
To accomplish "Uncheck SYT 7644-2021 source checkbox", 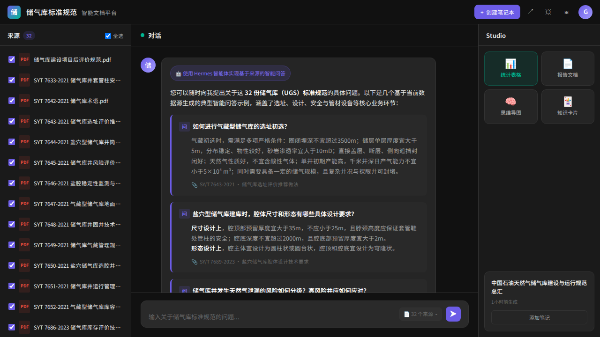I will tap(12, 142).
